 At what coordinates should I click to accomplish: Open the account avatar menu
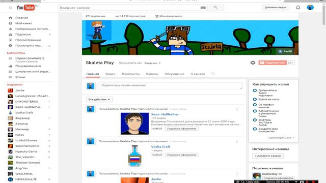pyautogui.click(x=310, y=7)
